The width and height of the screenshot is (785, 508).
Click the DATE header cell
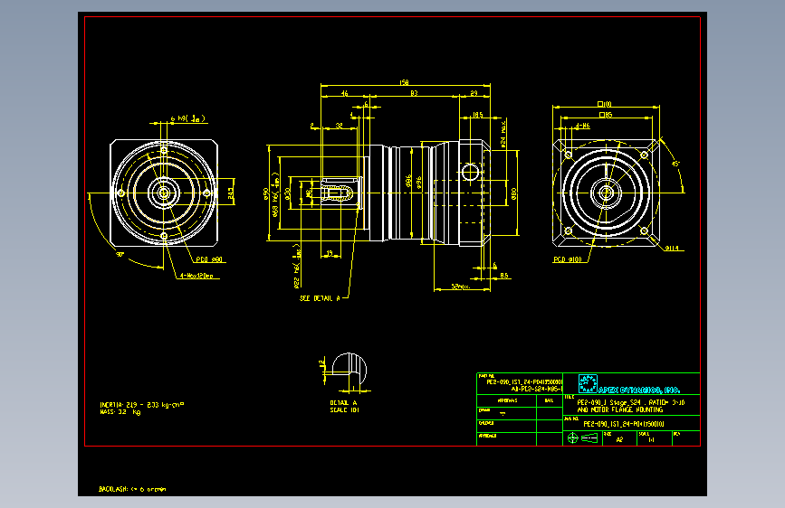point(550,401)
